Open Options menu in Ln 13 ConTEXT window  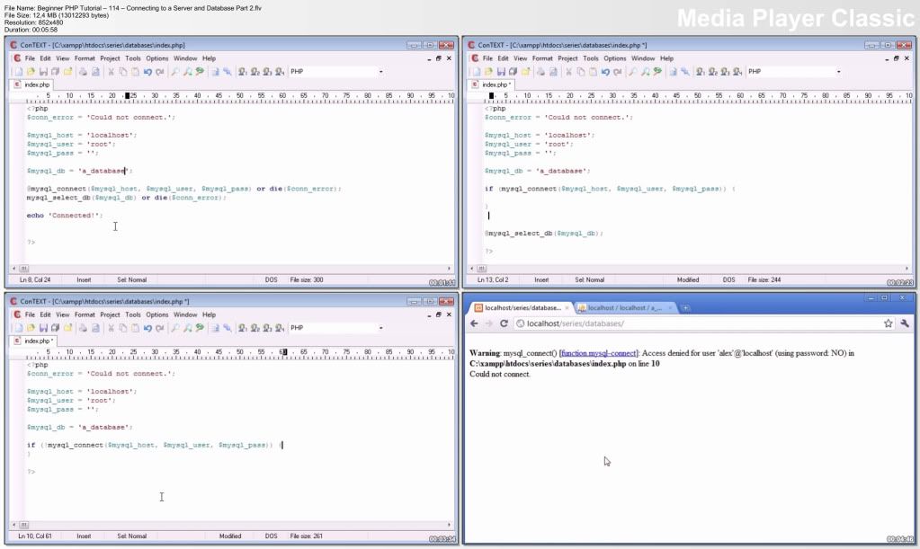(615, 58)
